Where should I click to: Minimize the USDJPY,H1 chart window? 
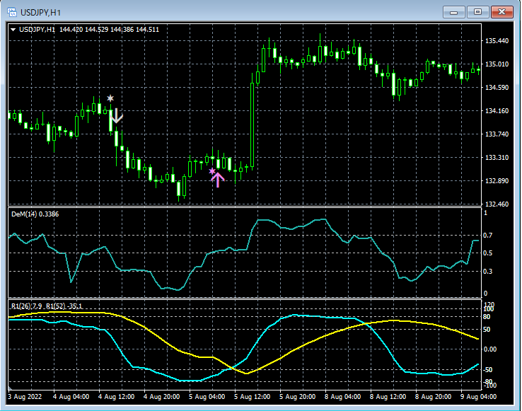click(x=455, y=11)
